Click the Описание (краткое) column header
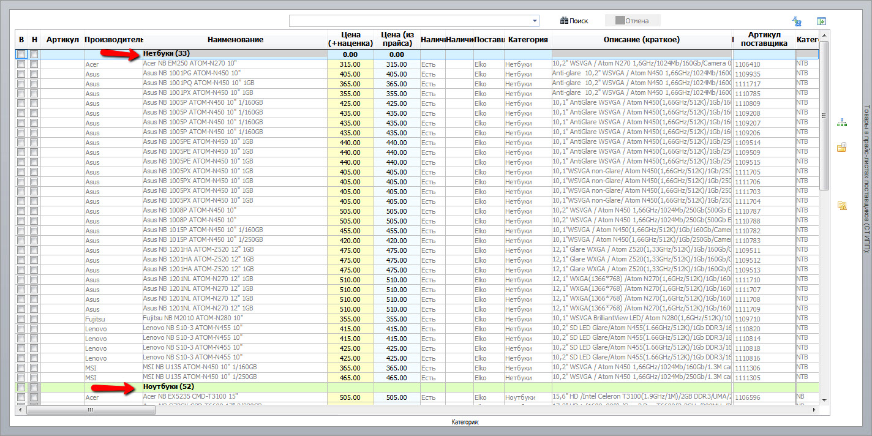 pos(641,40)
